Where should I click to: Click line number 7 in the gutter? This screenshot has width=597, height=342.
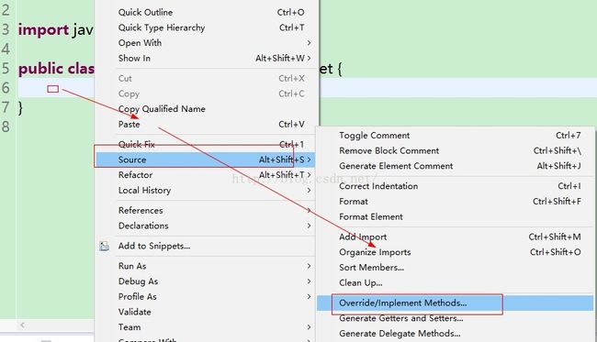point(6,107)
